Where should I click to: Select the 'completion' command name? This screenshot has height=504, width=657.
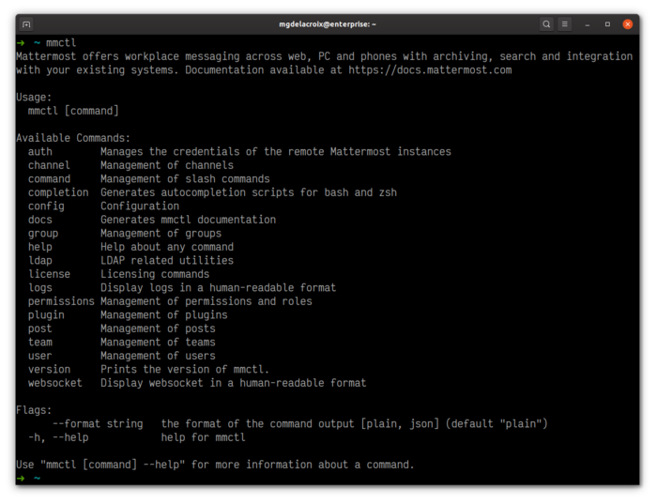coord(58,192)
